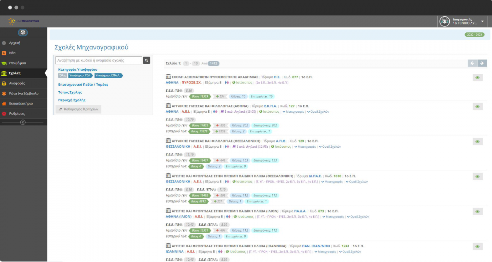
Task: Click eye button for ΑΓΩΓΗΣ ΚΑΙ ΦΡΟΝΤΙΔΑΣ (ΙΩΑΝΝΙΝΑ)
Action: tap(478, 247)
